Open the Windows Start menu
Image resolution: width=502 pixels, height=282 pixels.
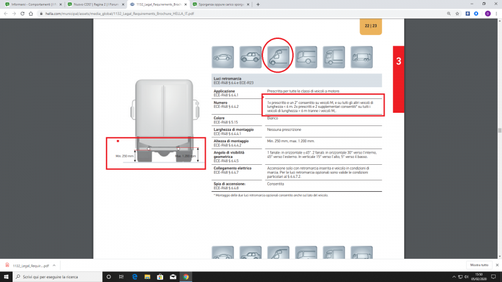[x=6, y=276]
